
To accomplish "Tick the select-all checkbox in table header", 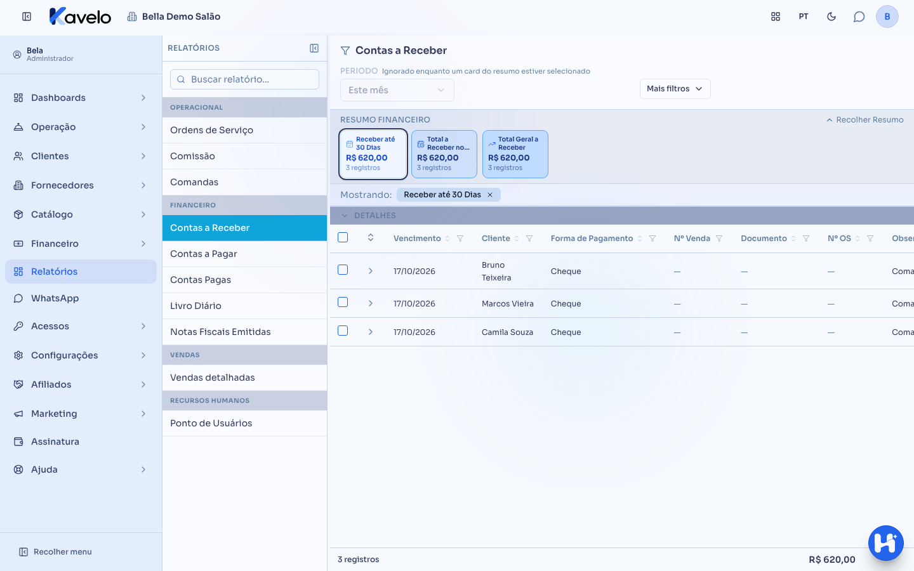I will click(x=343, y=237).
